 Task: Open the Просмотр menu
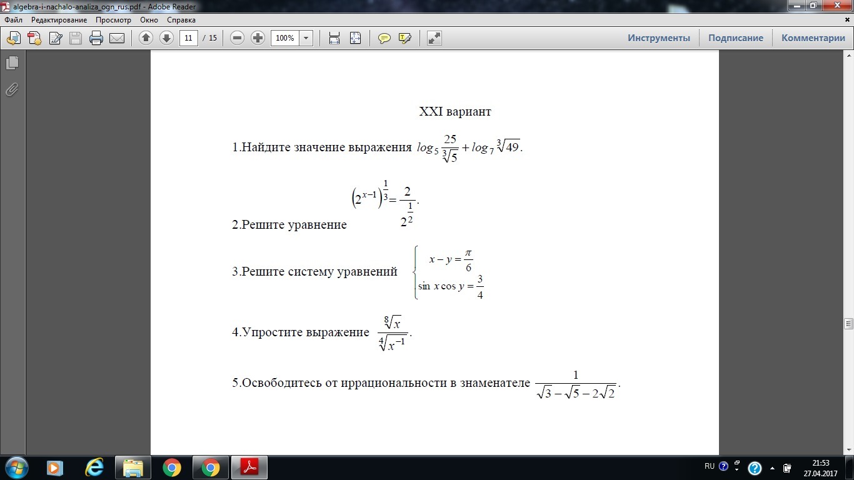(113, 20)
